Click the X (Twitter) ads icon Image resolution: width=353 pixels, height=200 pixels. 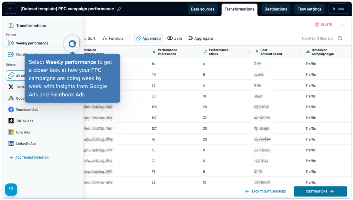(x=11, y=87)
